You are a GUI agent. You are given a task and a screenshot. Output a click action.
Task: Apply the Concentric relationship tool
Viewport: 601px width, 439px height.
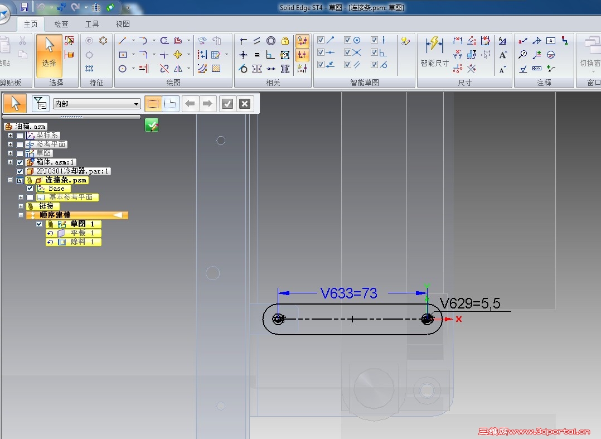click(271, 41)
